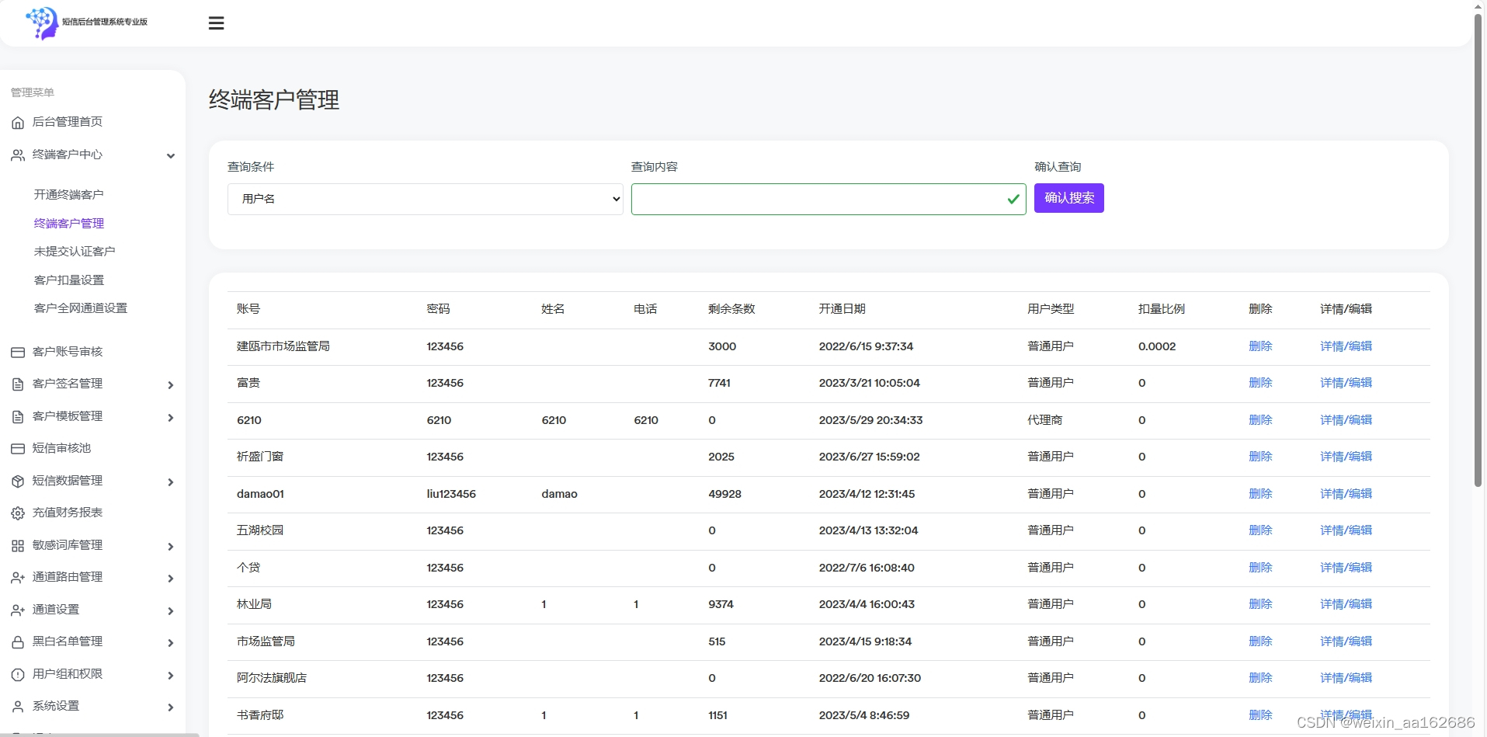Click the 开通日期 column header
This screenshot has width=1487, height=737.
click(x=842, y=309)
